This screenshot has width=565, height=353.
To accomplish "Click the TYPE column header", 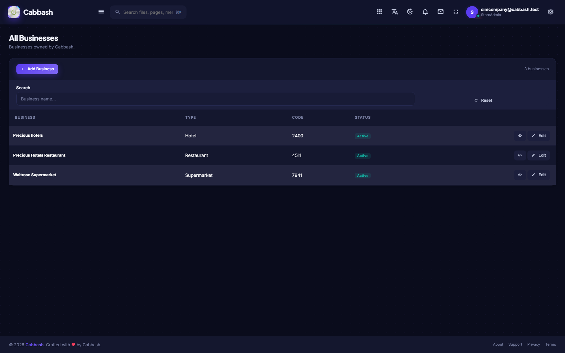I will (x=190, y=117).
